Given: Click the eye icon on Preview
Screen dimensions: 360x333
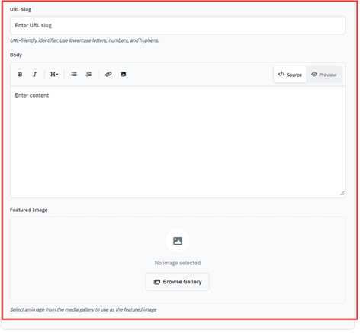Looking at the screenshot, I should [314, 75].
